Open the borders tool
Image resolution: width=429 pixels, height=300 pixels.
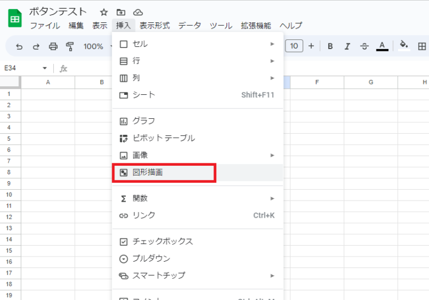point(422,46)
